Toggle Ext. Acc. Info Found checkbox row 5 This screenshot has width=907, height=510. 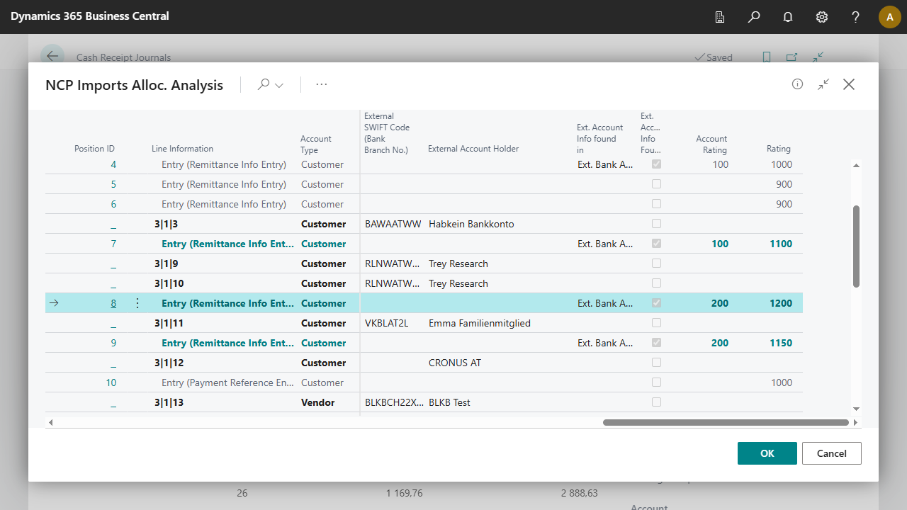point(656,184)
